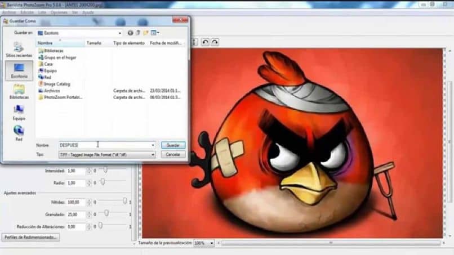Select Grupo en el hogar in file list
454x255 pixels.
(x=57, y=57)
